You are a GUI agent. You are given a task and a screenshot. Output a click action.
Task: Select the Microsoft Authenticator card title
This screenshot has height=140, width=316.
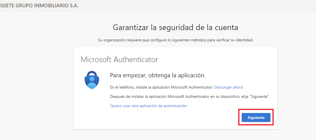click(x=120, y=60)
